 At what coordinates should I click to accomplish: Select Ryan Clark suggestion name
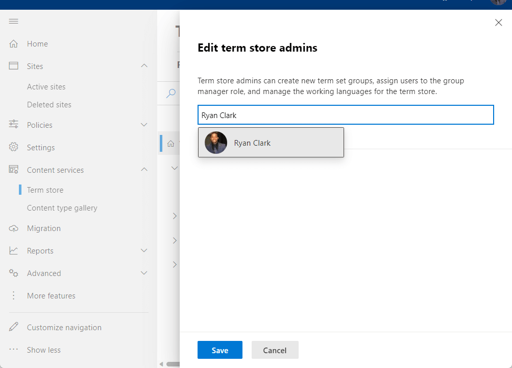tap(252, 143)
